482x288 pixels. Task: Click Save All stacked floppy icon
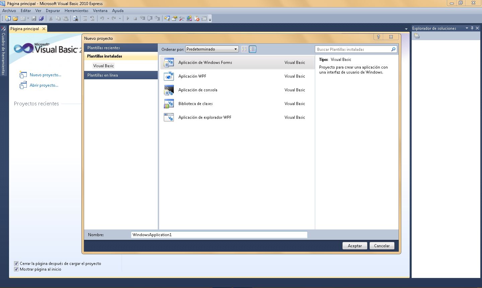point(41,19)
